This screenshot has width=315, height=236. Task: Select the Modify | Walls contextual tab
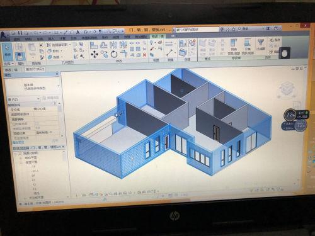click(x=157, y=37)
